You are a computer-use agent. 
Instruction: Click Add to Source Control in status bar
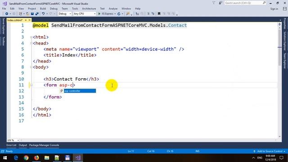(270, 151)
